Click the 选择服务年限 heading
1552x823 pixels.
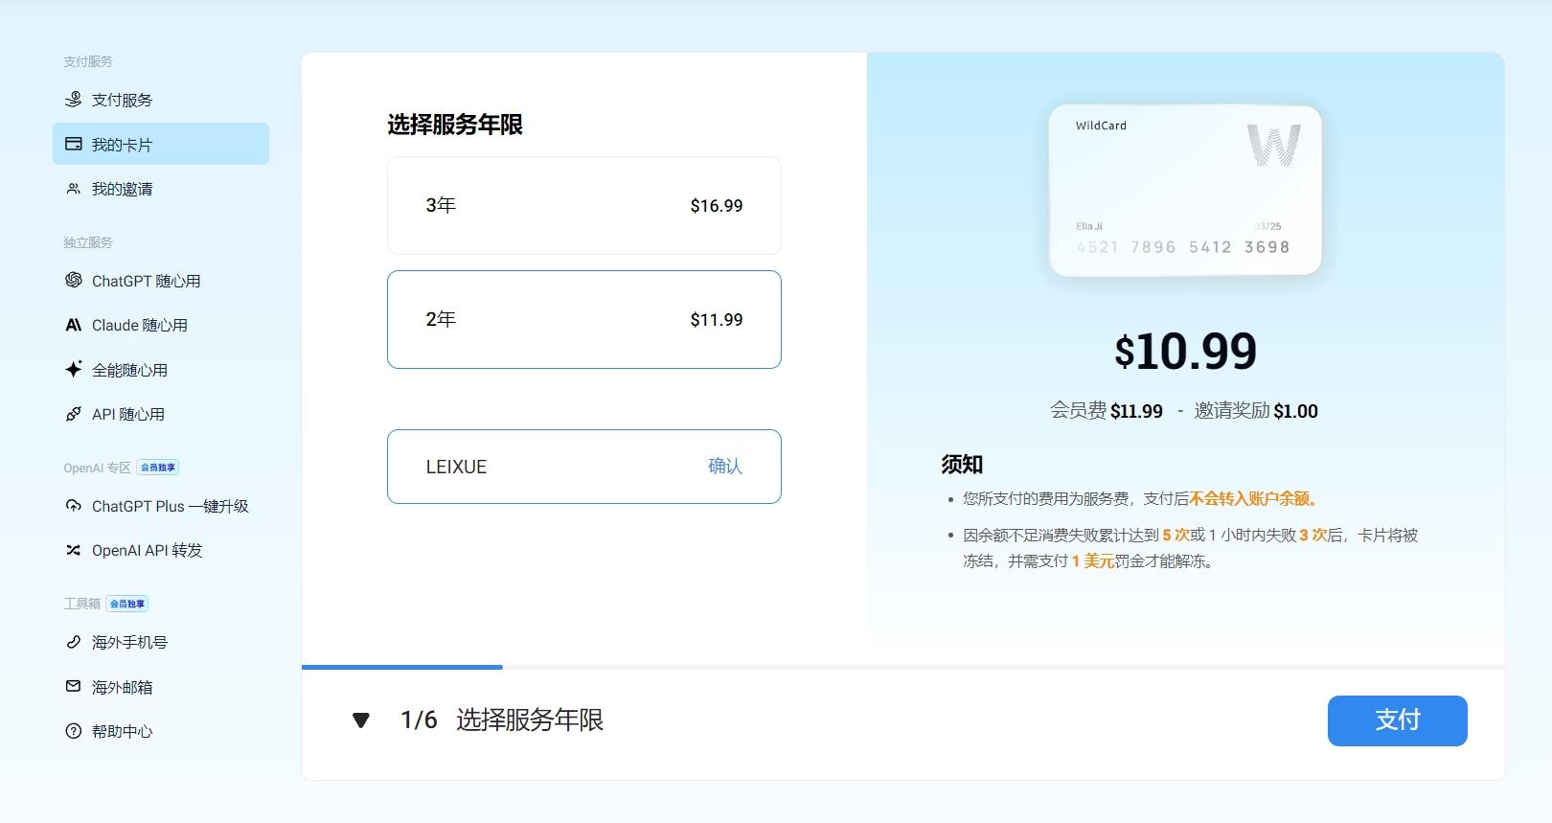(455, 125)
